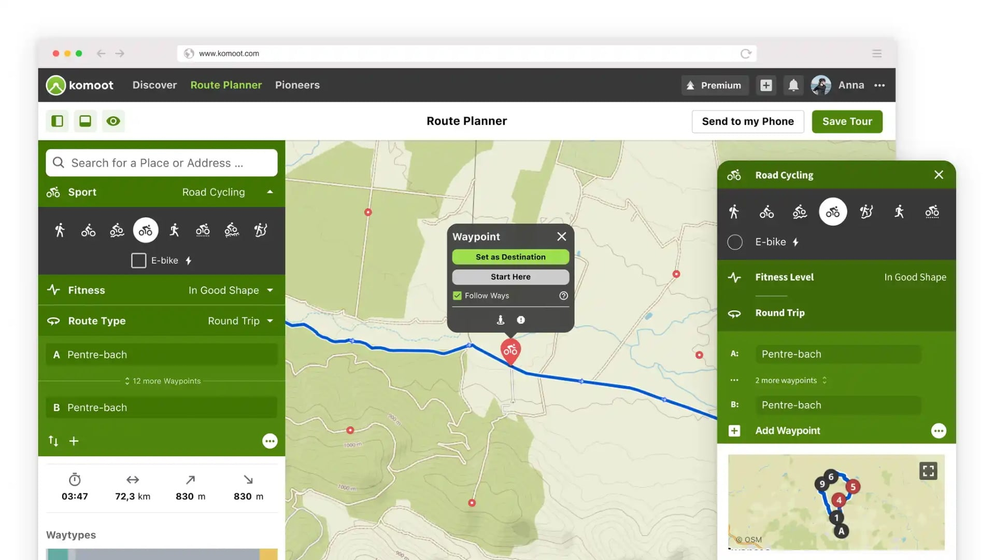Screen dimensions: 995x560
Task: Toggle the left sidebar layout icon
Action: pyautogui.click(x=58, y=121)
